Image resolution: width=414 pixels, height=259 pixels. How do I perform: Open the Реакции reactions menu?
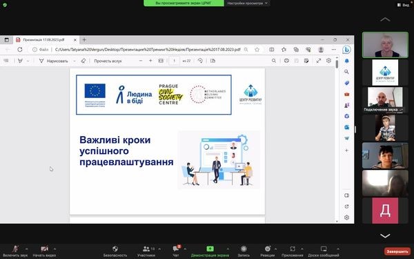tap(267, 251)
